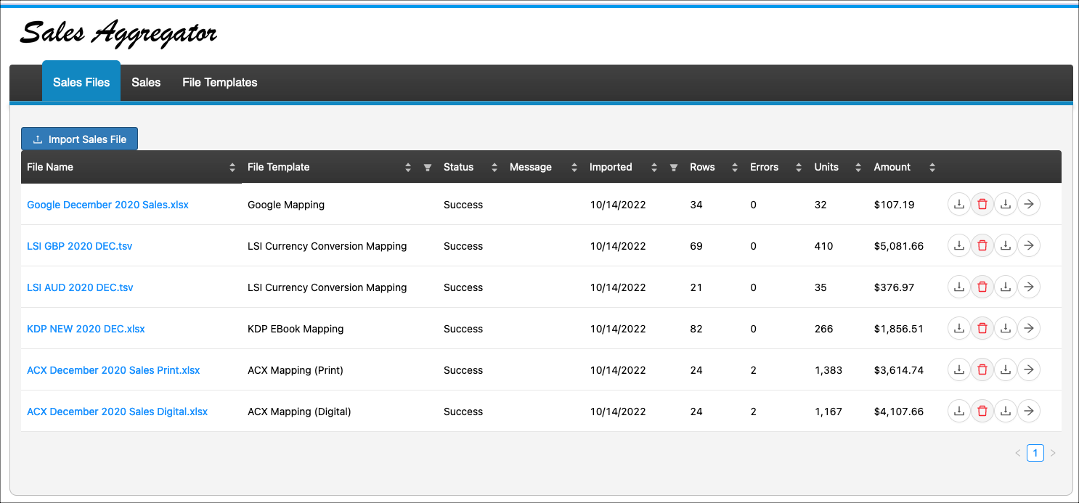Click the "$1,856.51" amount cell
Viewport: 1079px width, 503px height.
(899, 329)
